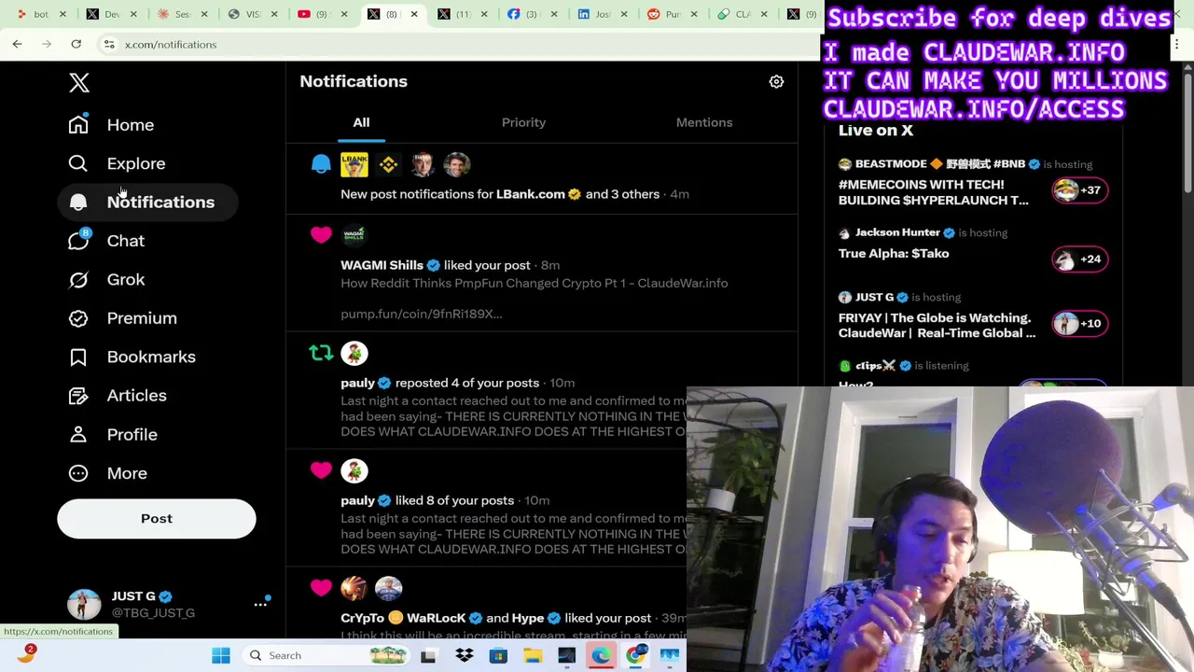The height and width of the screenshot is (672, 1194).
Task: Open Dropbox from the taskbar
Action: coord(464,655)
